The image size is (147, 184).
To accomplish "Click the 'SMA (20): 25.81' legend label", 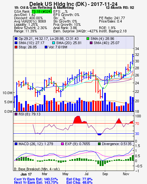I will [x=69, y=43].
